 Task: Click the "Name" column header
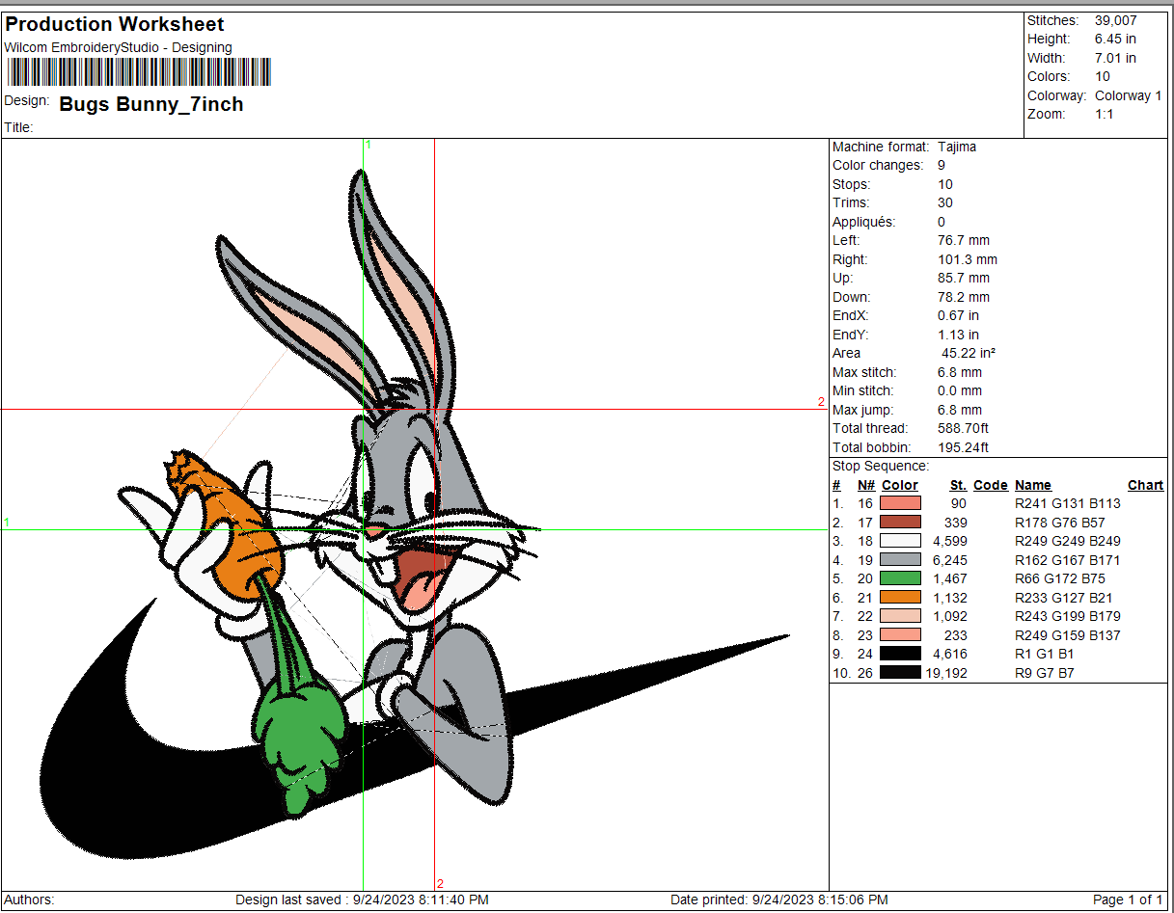pos(1032,485)
